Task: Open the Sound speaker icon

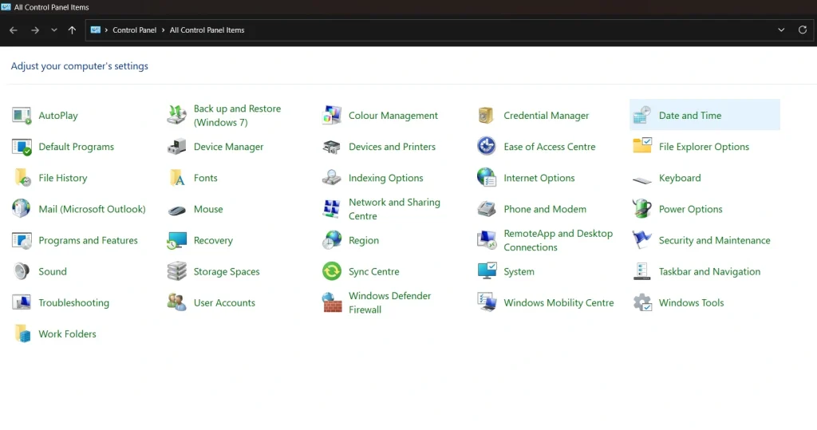Action: [22, 271]
